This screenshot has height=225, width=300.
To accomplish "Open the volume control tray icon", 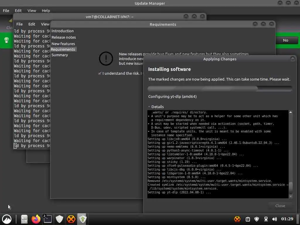I will (275, 219).
